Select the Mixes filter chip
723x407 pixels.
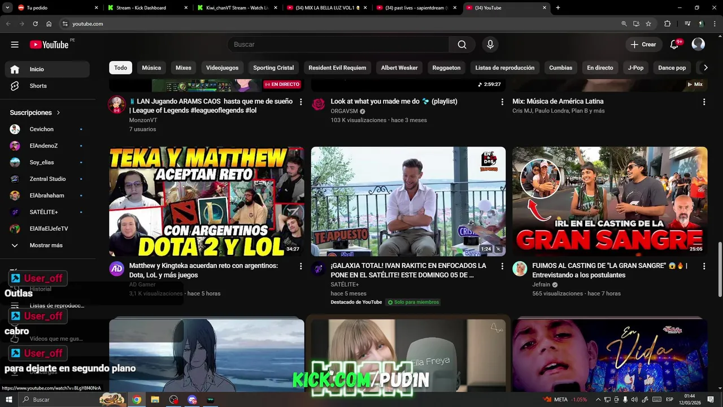tap(184, 68)
